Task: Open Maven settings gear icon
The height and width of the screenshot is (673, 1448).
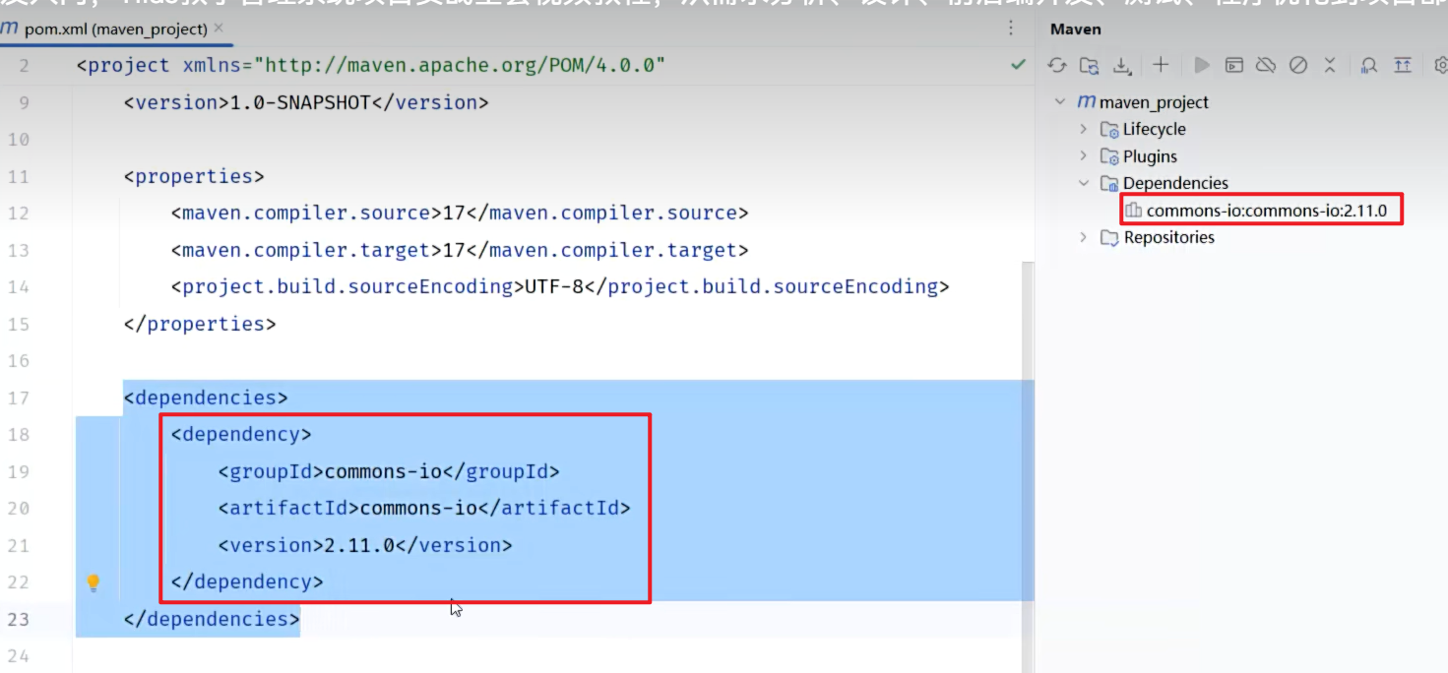Action: point(1440,65)
